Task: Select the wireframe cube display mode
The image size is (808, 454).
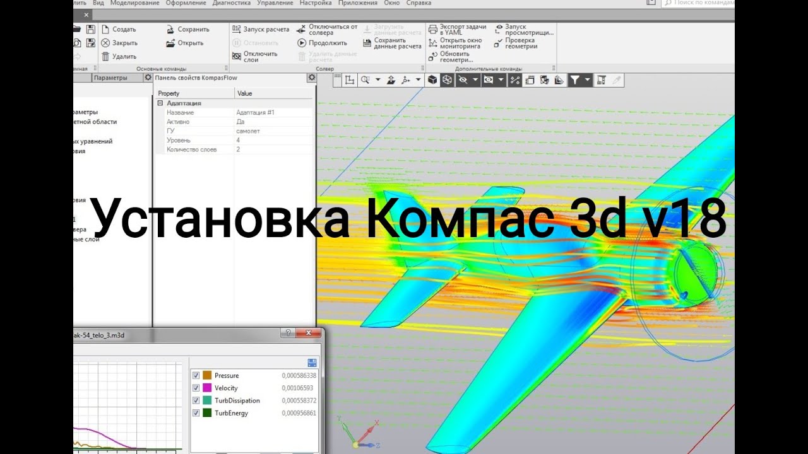Action: pos(447,80)
